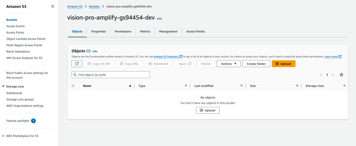Open the table preferences gear icon
The height and width of the screenshot is (146, 356).
point(341,75)
